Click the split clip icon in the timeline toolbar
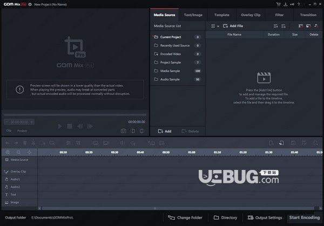The width and height of the screenshot is (324, 226). click(x=33, y=143)
